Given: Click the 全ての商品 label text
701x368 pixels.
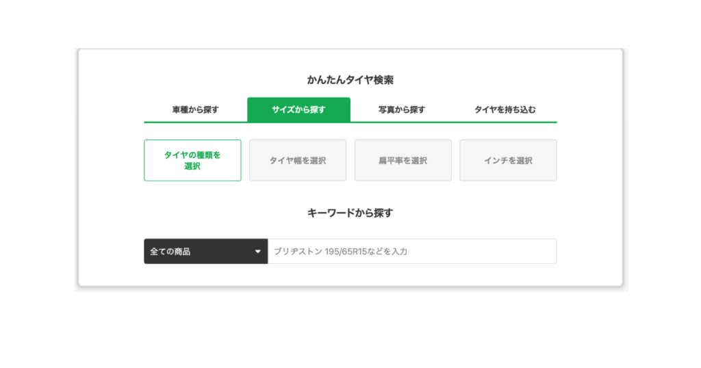Looking at the screenshot, I should 170,252.
